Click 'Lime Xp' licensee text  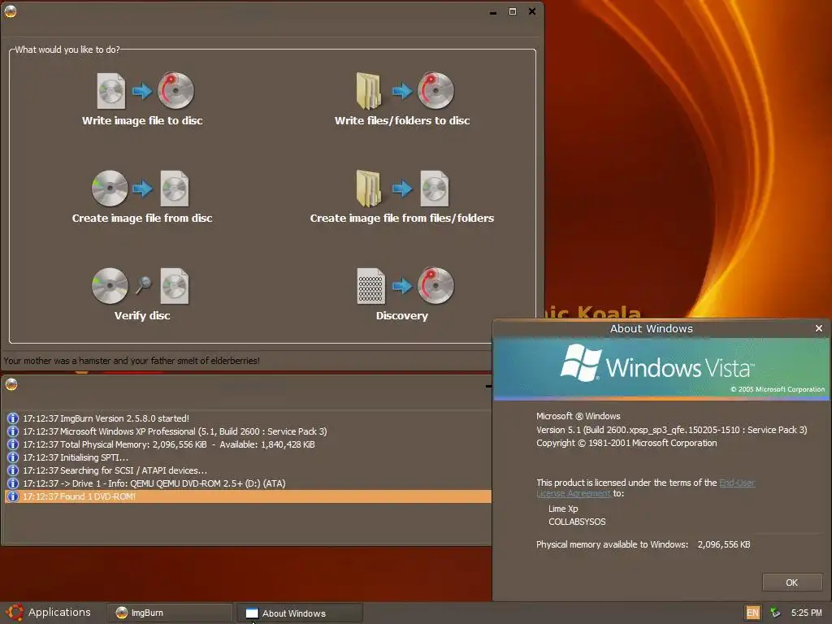(563, 509)
